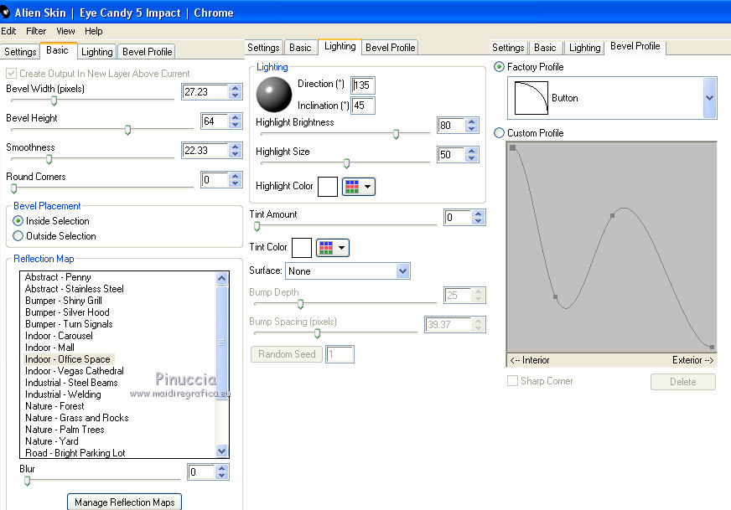This screenshot has width=731, height=510.
Task: Increase Smoothness using spinner up arrow
Action: (x=236, y=147)
